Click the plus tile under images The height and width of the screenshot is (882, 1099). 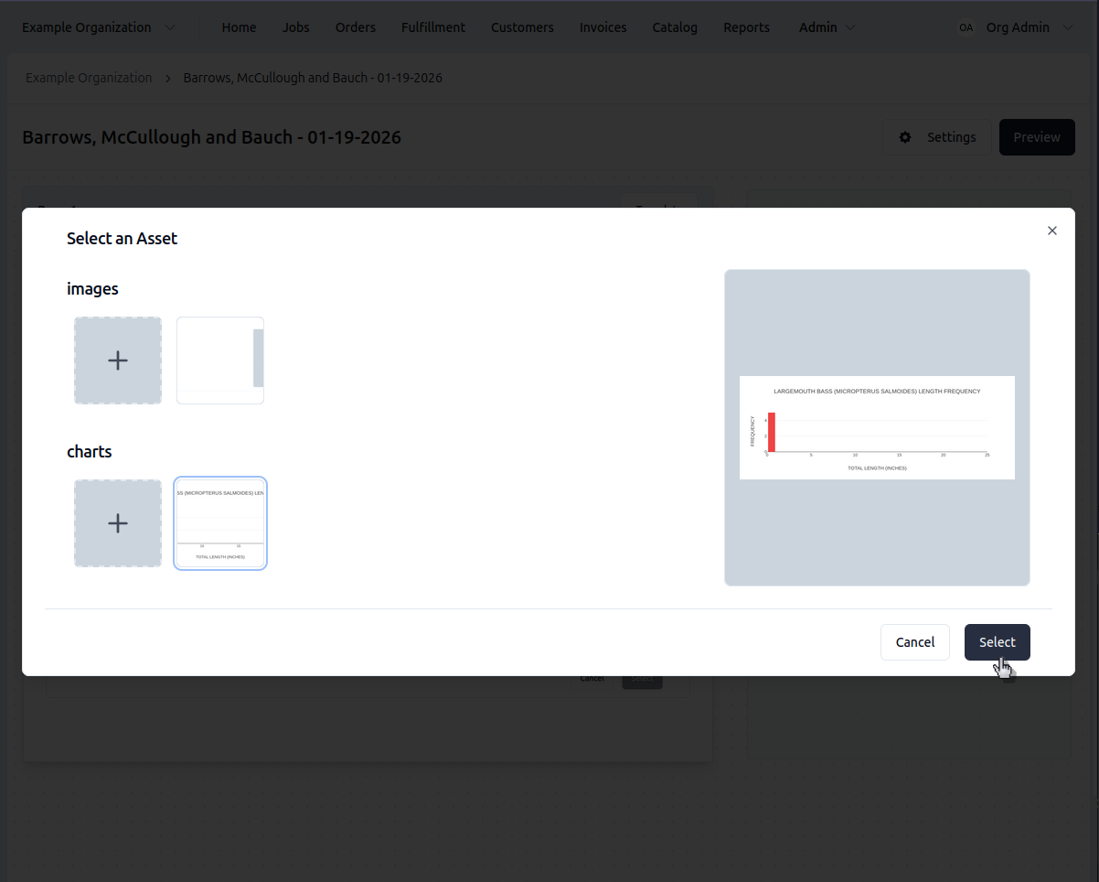(x=118, y=360)
